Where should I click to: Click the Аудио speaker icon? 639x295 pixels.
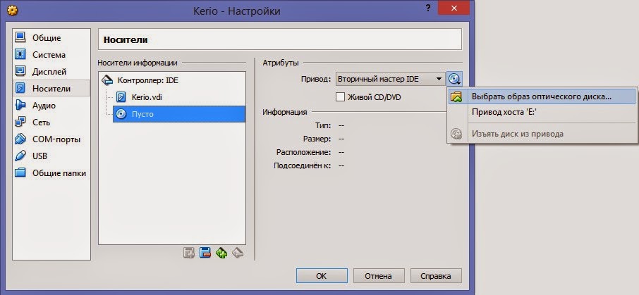point(20,106)
